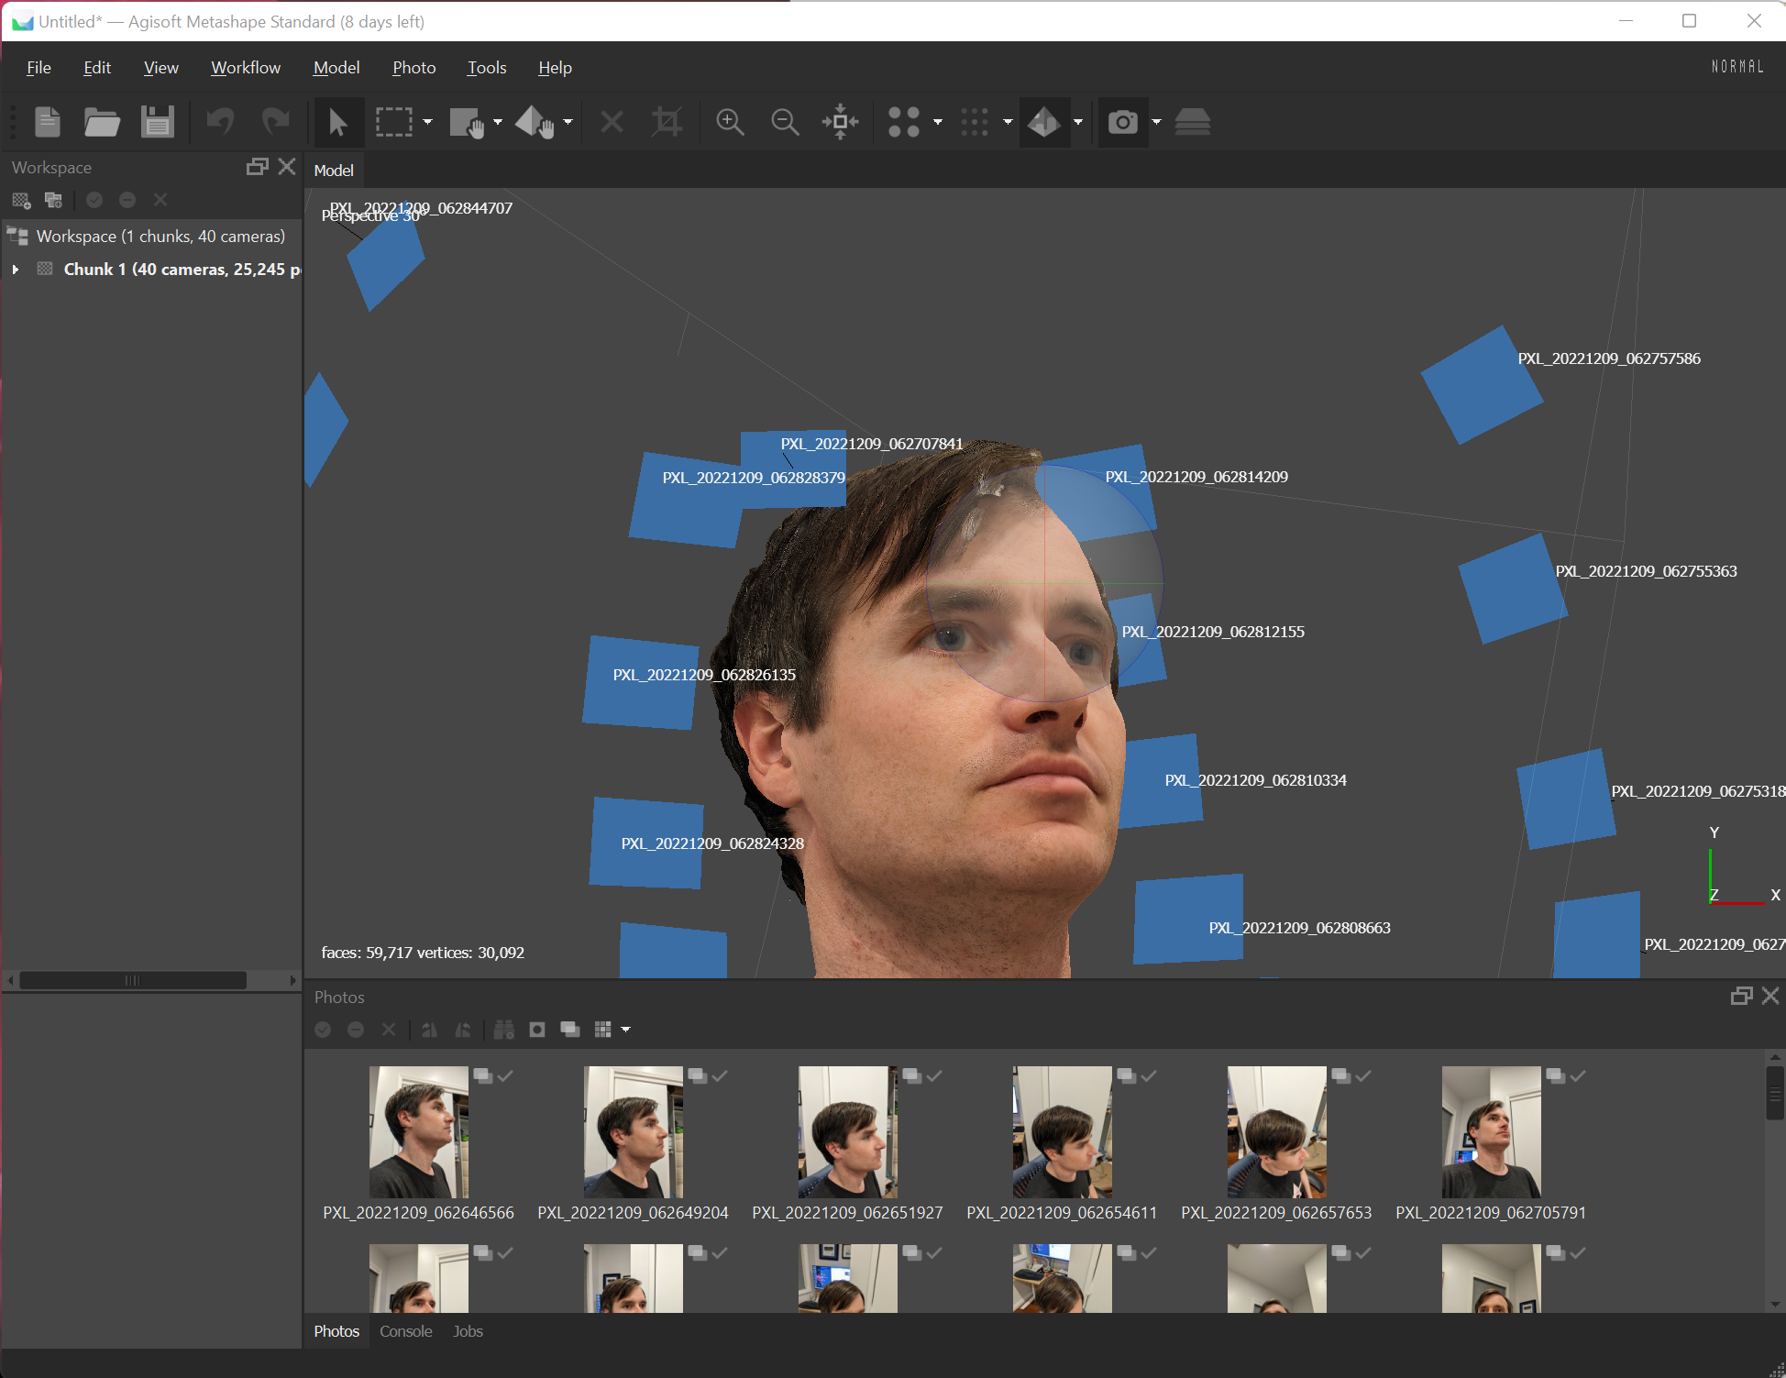Open thumbnail view mode dropdown arrow

click(626, 1030)
